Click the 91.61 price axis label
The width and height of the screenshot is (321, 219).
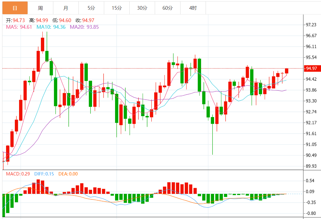311,133
